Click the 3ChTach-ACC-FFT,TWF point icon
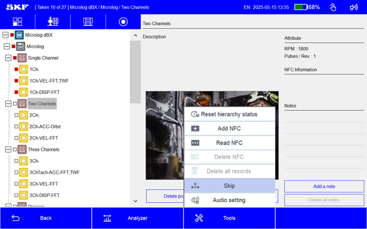 (x=24, y=172)
